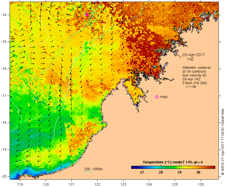The height and width of the screenshot is (187, 226).
Task: Pick the dark red end of colorbar
Action: pos(213,167)
